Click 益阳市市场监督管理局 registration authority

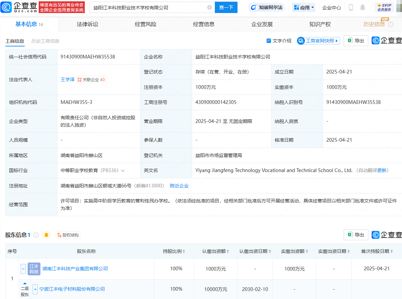[x=219, y=155]
